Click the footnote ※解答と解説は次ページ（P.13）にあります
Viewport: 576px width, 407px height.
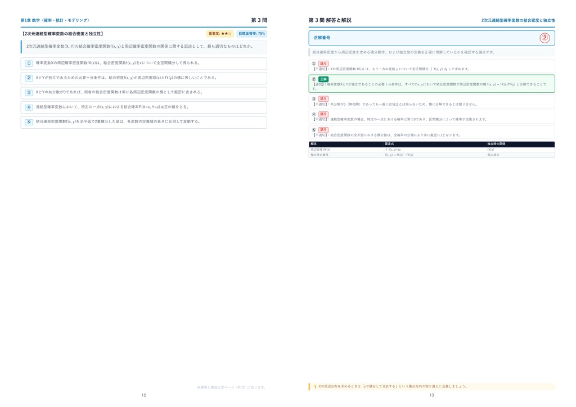[231, 387]
